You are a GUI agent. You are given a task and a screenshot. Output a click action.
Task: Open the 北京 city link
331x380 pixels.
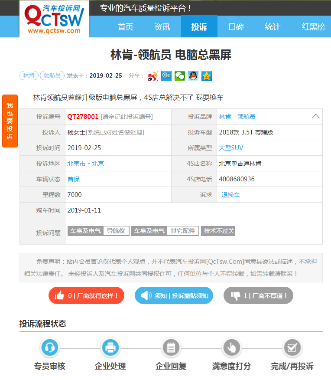97,164
